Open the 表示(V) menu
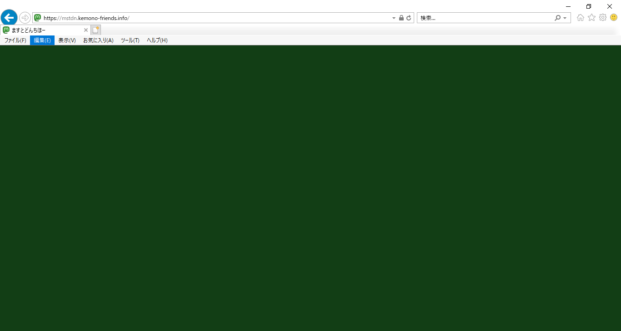Screen dimensions: 621x331 click(67, 40)
